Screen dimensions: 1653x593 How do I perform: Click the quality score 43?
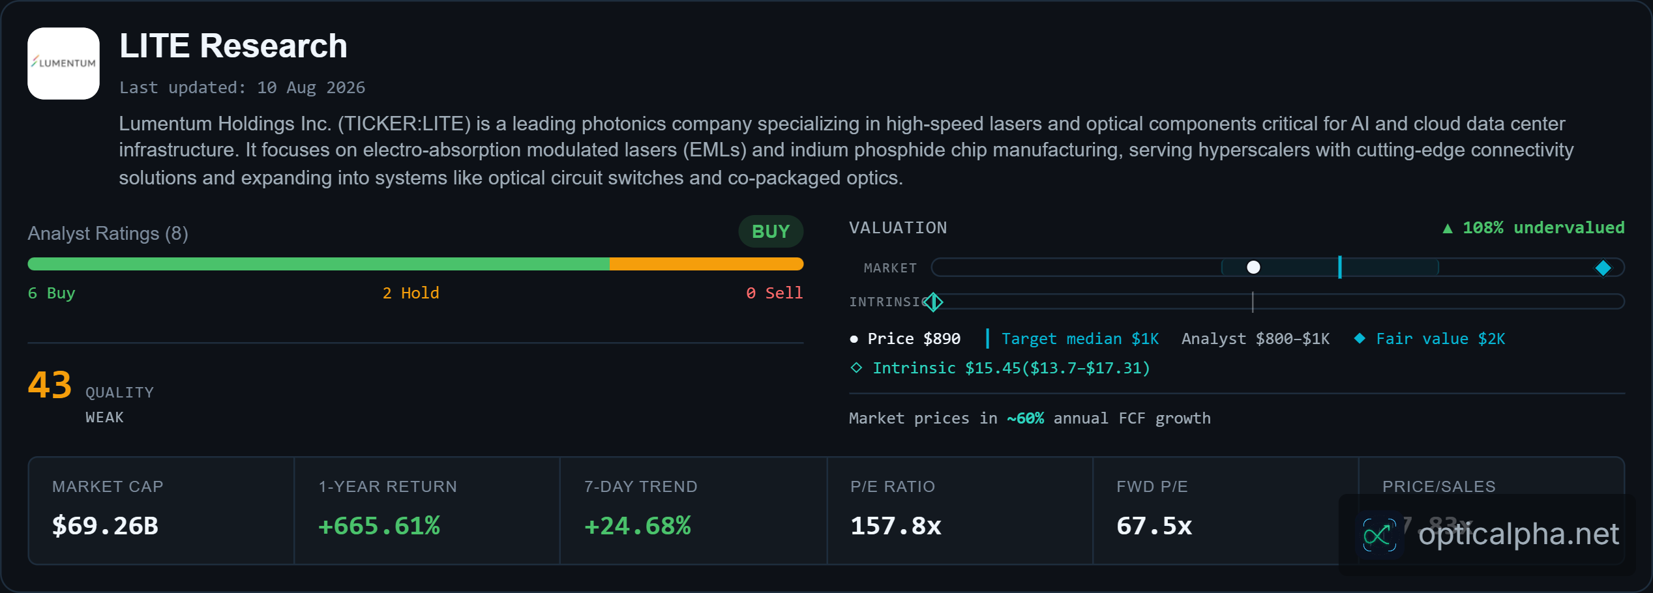click(50, 384)
